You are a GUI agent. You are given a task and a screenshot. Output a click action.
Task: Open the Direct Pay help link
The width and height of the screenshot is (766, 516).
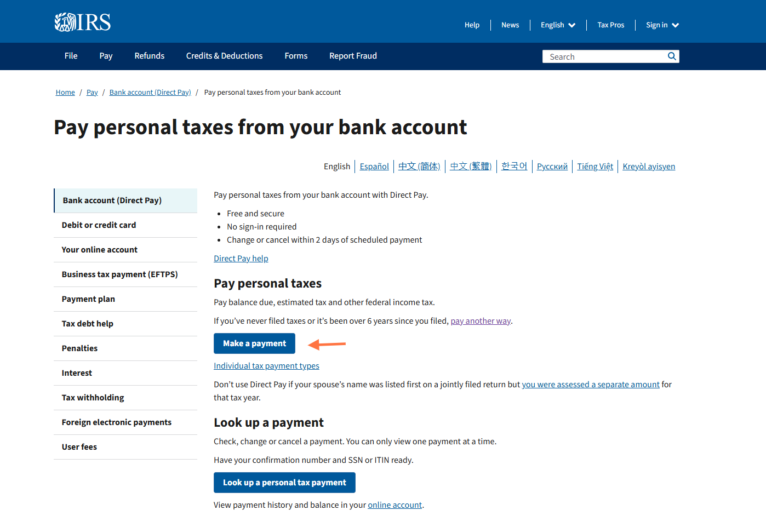pyautogui.click(x=241, y=259)
